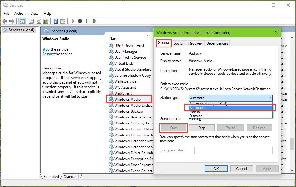The image size is (296, 187).
Task: Select the UPnP Device Host gear icon
Action: pyautogui.click(x=111, y=45)
